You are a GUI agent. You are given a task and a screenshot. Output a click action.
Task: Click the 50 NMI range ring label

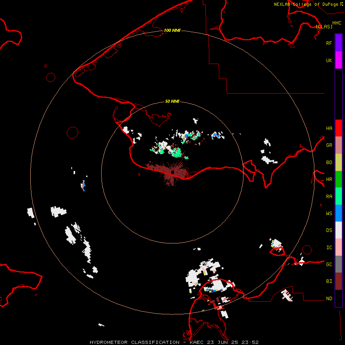(172, 101)
